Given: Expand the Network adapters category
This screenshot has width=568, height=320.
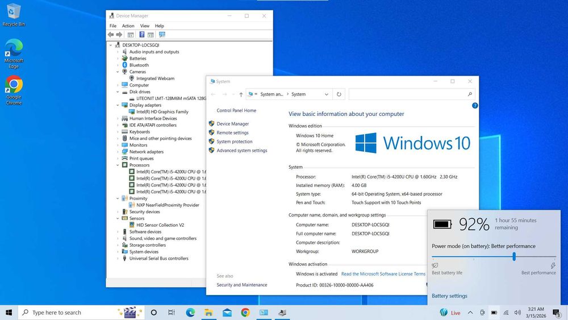Looking at the screenshot, I should [x=118, y=152].
